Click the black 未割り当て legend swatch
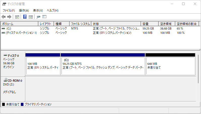This screenshot has width=201, height=114. click(x=4, y=104)
